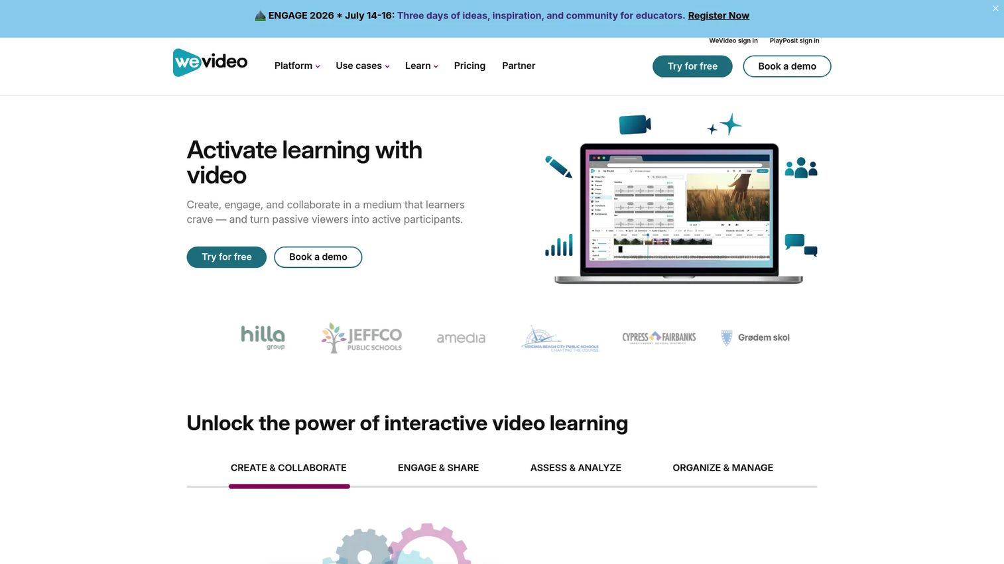Open the Partner page
The image size is (1004, 564).
click(519, 66)
